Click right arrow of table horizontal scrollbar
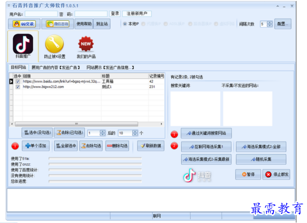Image resolution: width=307 pixels, height=223 pixels. click(161, 124)
